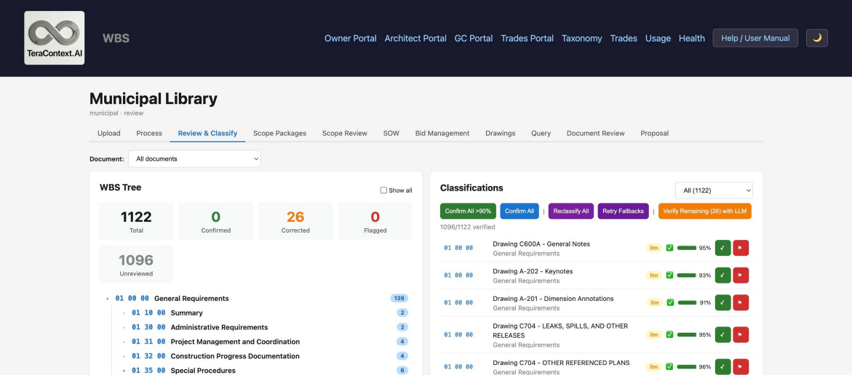Open the Document dropdown (All documents)
Screen dimensions: 852x378
(x=194, y=158)
